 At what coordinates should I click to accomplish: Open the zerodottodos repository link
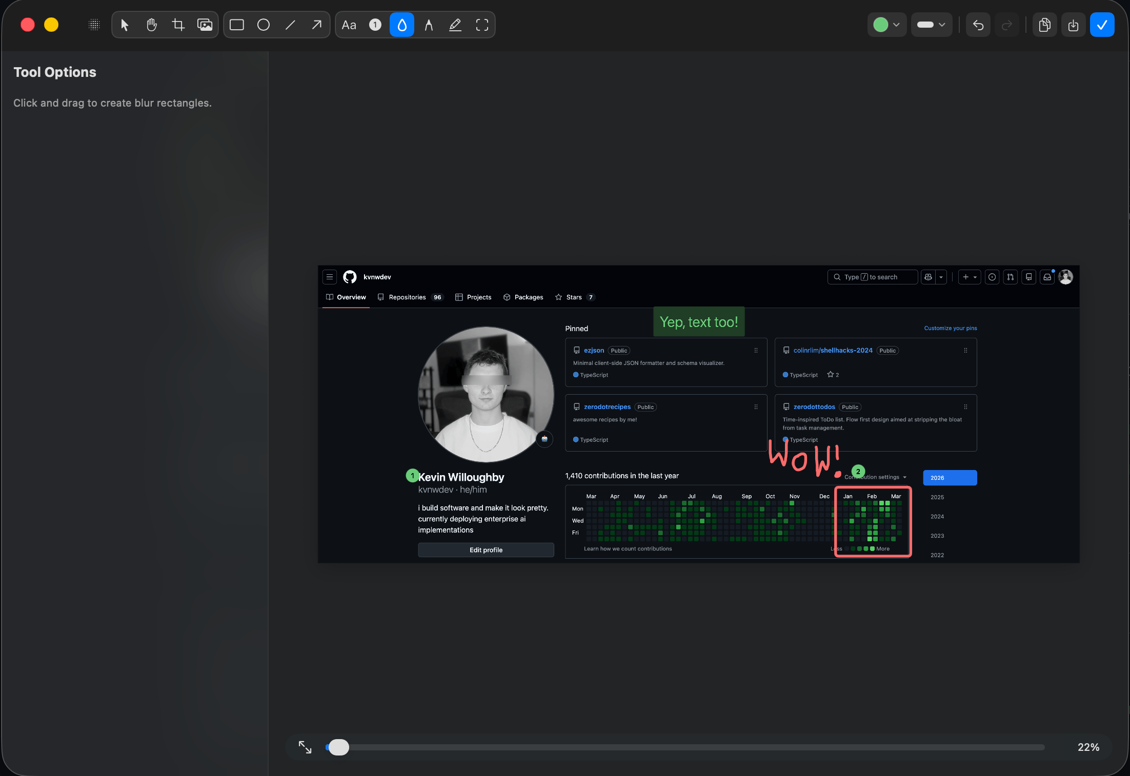[814, 407]
